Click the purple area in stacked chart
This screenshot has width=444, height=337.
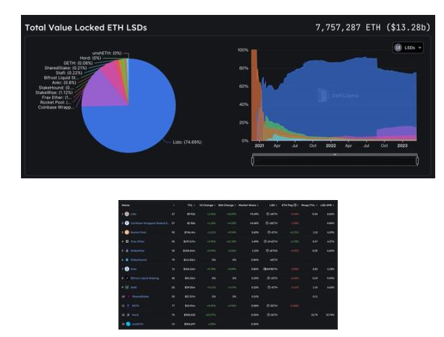click(x=397, y=131)
